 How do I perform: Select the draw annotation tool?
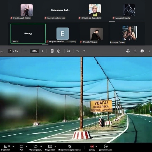click(x=68, y=51)
